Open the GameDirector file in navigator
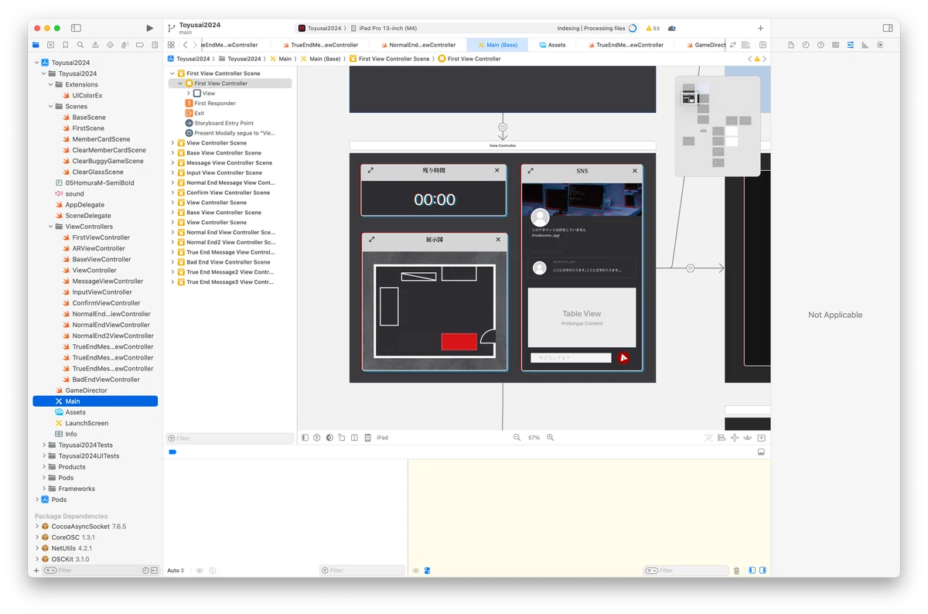 pyautogui.click(x=86, y=391)
